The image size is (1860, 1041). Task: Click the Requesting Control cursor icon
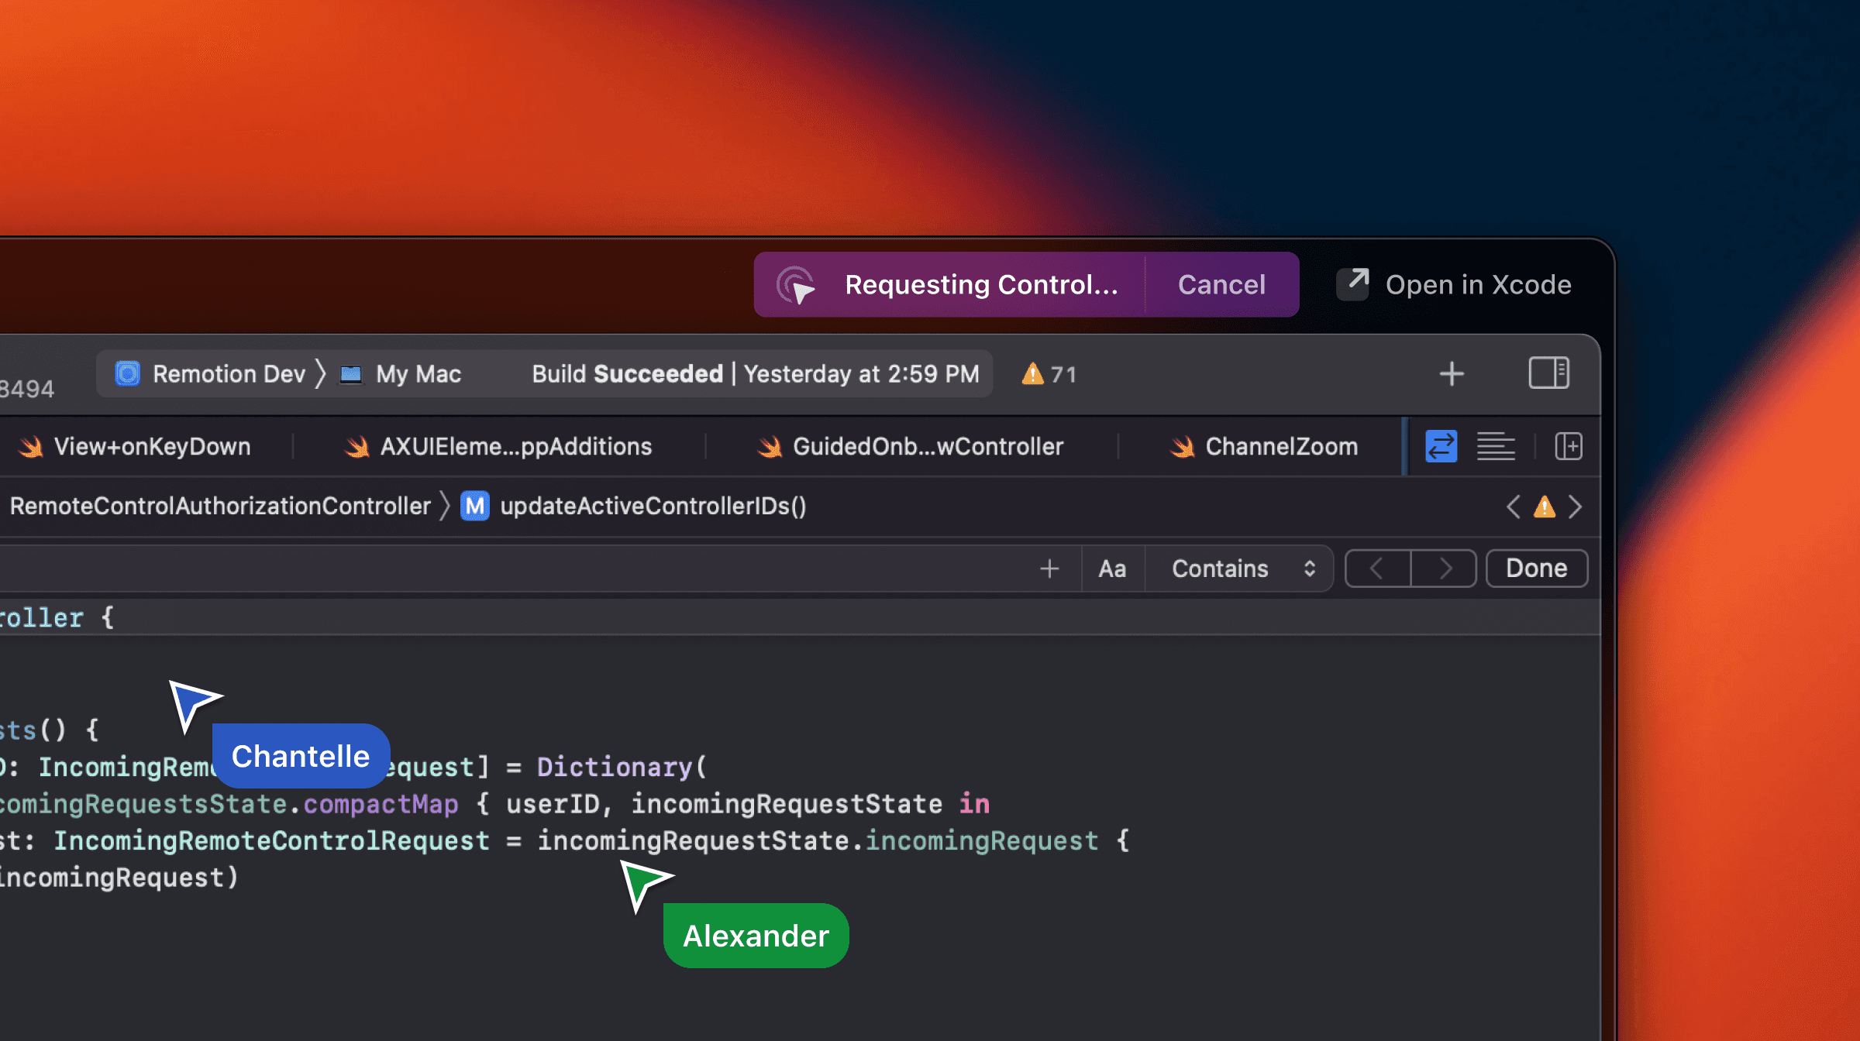[796, 285]
